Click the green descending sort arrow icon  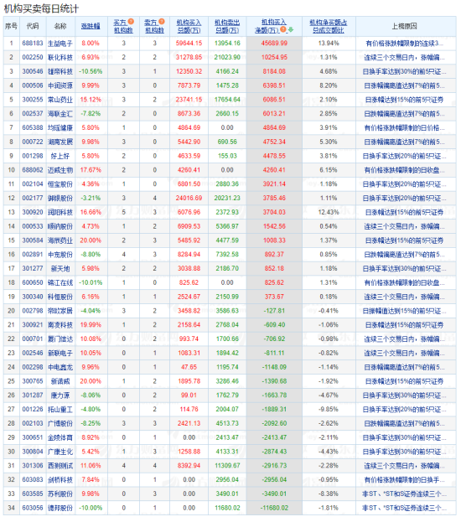pyautogui.click(x=291, y=30)
